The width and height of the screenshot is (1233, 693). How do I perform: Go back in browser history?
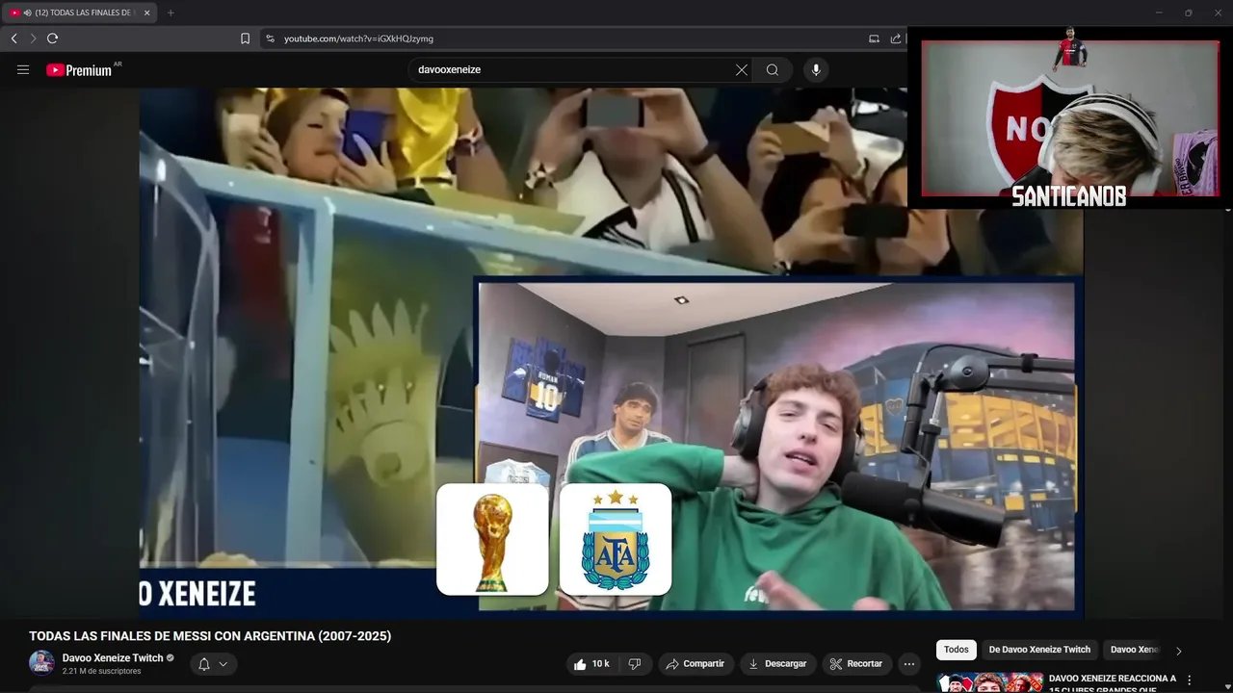pyautogui.click(x=13, y=38)
